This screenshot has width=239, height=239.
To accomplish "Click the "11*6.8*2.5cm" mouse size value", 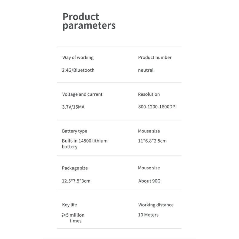I will 152,141.
